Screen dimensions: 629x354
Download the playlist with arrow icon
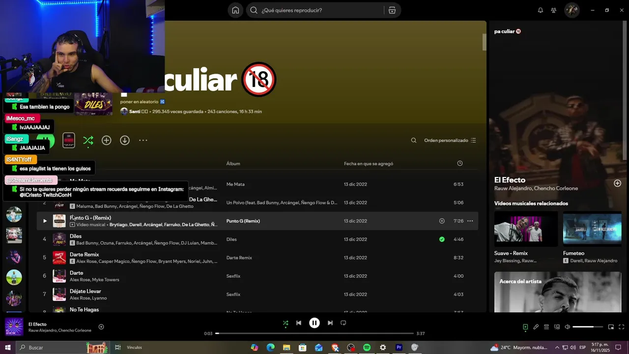(x=125, y=141)
